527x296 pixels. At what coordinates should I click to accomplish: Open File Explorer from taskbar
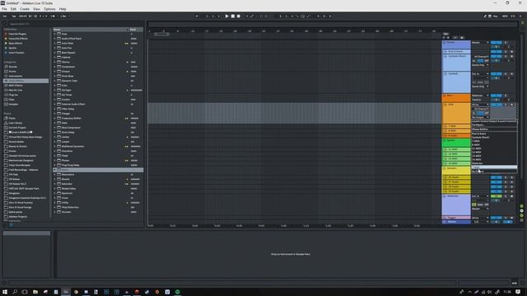(x=35, y=292)
